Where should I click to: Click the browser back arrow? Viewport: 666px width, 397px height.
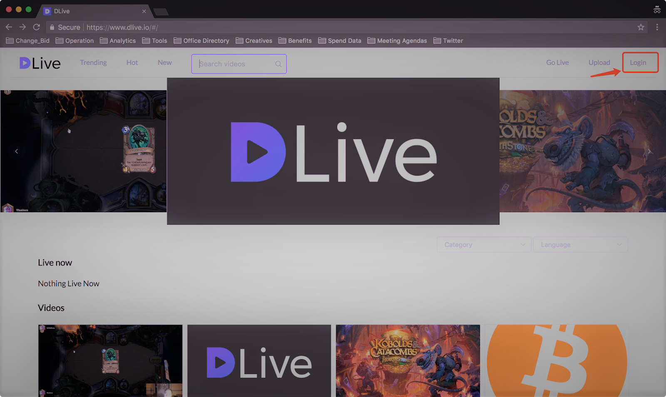pos(9,27)
